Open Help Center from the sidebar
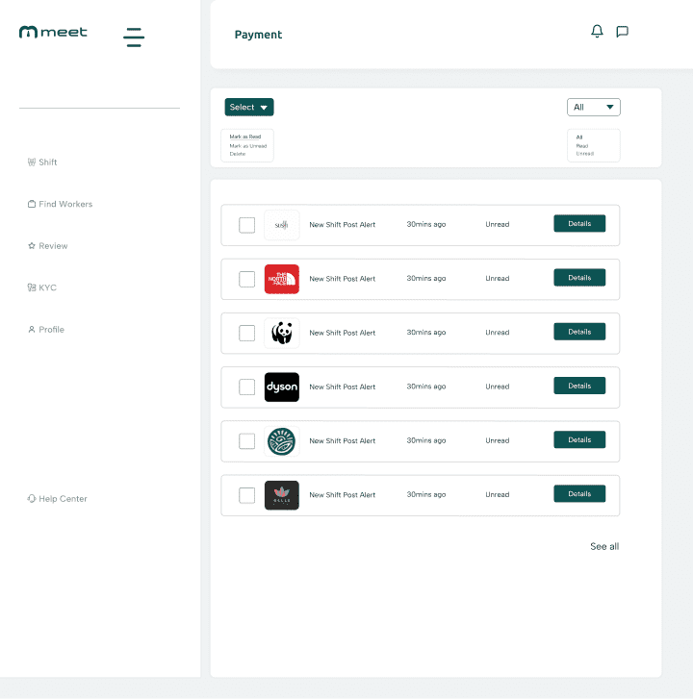The image size is (693, 699). click(x=62, y=499)
